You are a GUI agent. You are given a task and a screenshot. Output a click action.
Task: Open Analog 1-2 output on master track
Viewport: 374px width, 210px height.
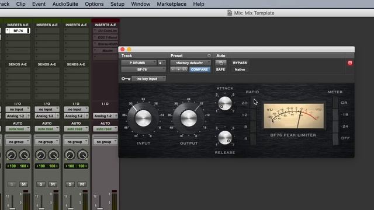tap(106, 116)
